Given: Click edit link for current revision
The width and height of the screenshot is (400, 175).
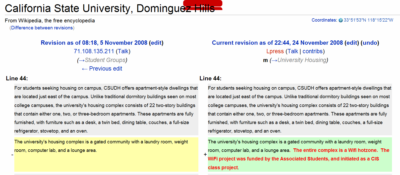Looking at the screenshot, I should [352, 43].
